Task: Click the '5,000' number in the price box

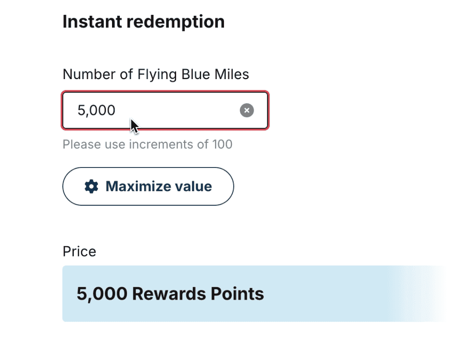Action: click(x=102, y=294)
